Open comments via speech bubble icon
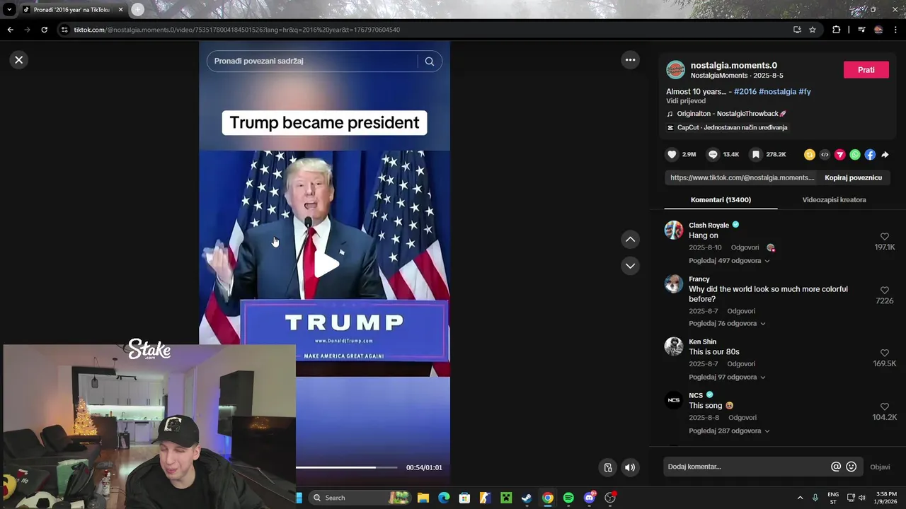Image resolution: width=906 pixels, height=509 pixels. 713,154
